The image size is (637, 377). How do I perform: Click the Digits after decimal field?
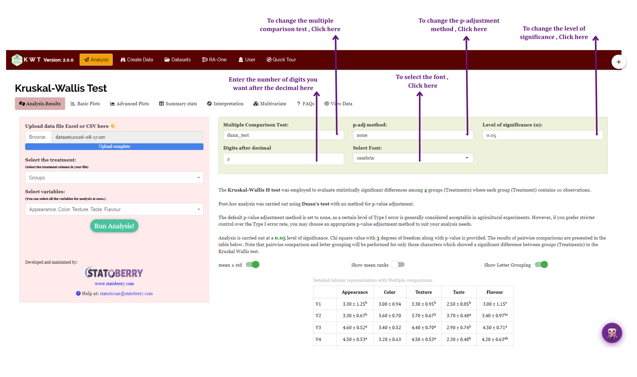click(283, 159)
